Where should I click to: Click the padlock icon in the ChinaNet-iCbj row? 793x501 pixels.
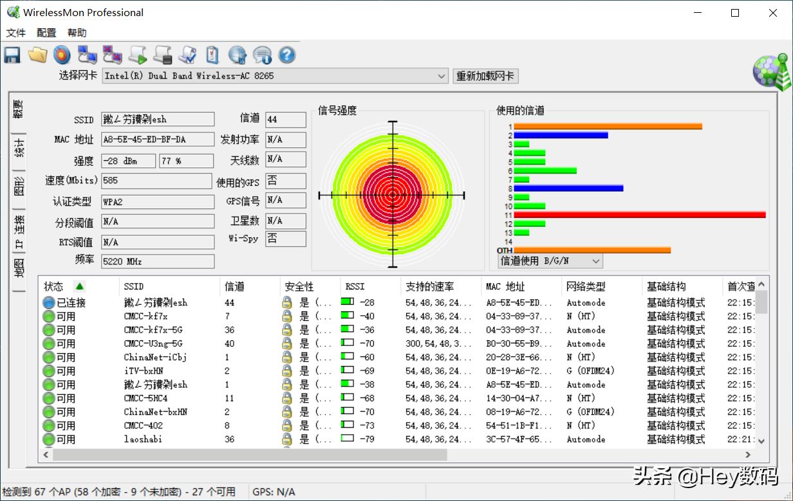click(287, 357)
